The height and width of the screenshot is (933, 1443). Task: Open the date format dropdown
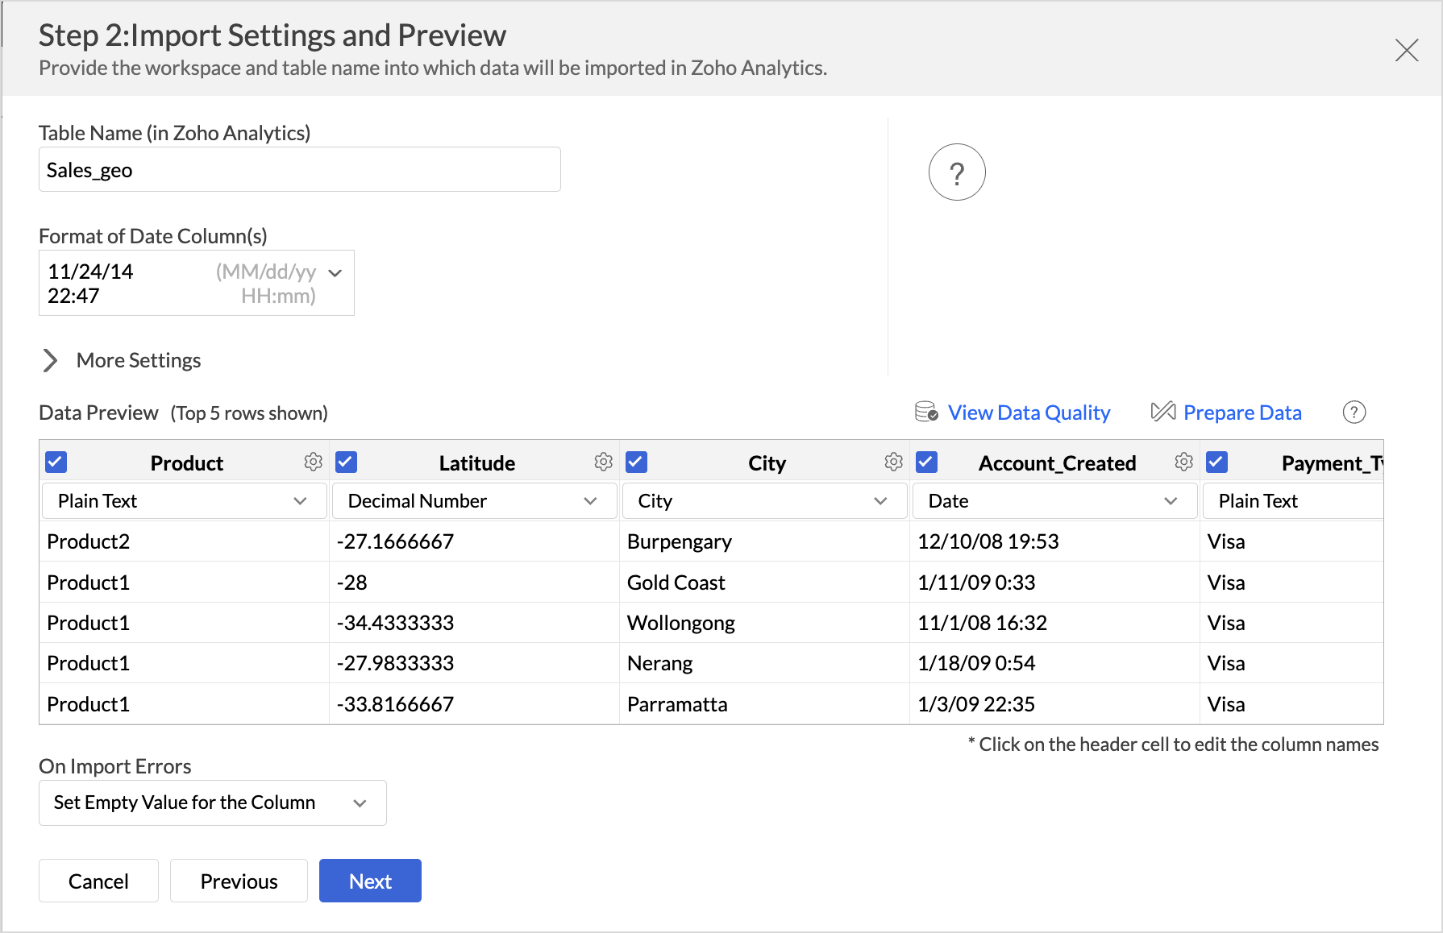(x=197, y=283)
